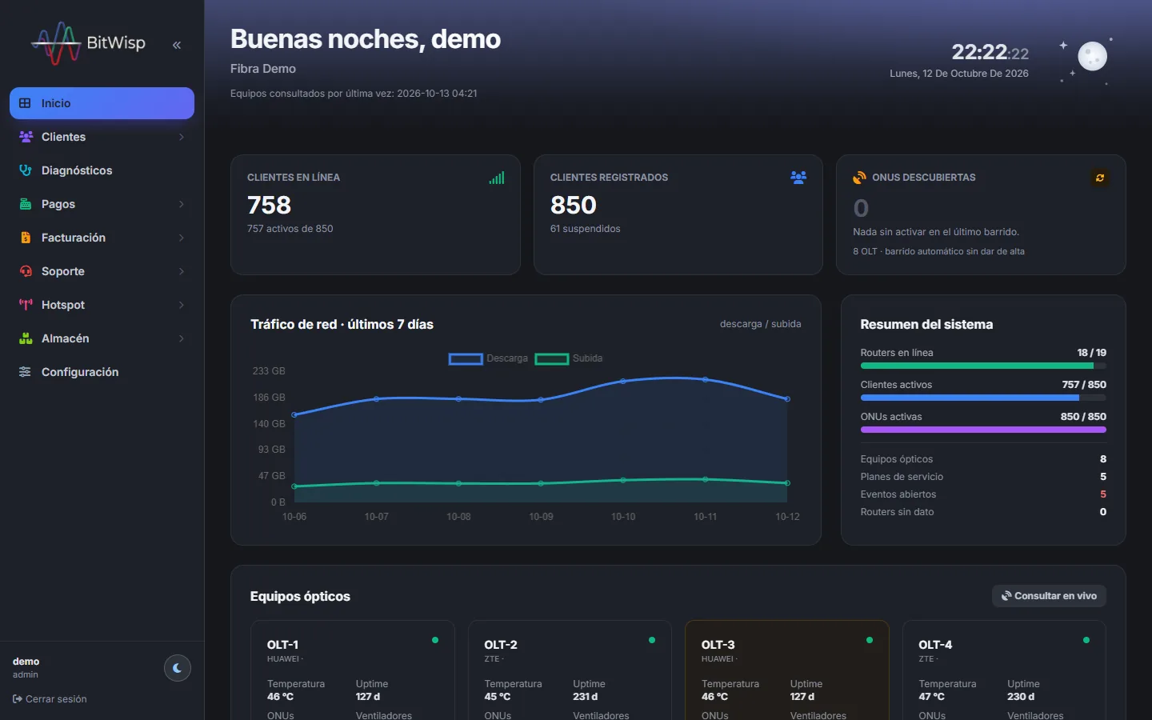Viewport: 1152px width, 720px height.
Task: Open the OLT-3 equipment card
Action: point(787,670)
